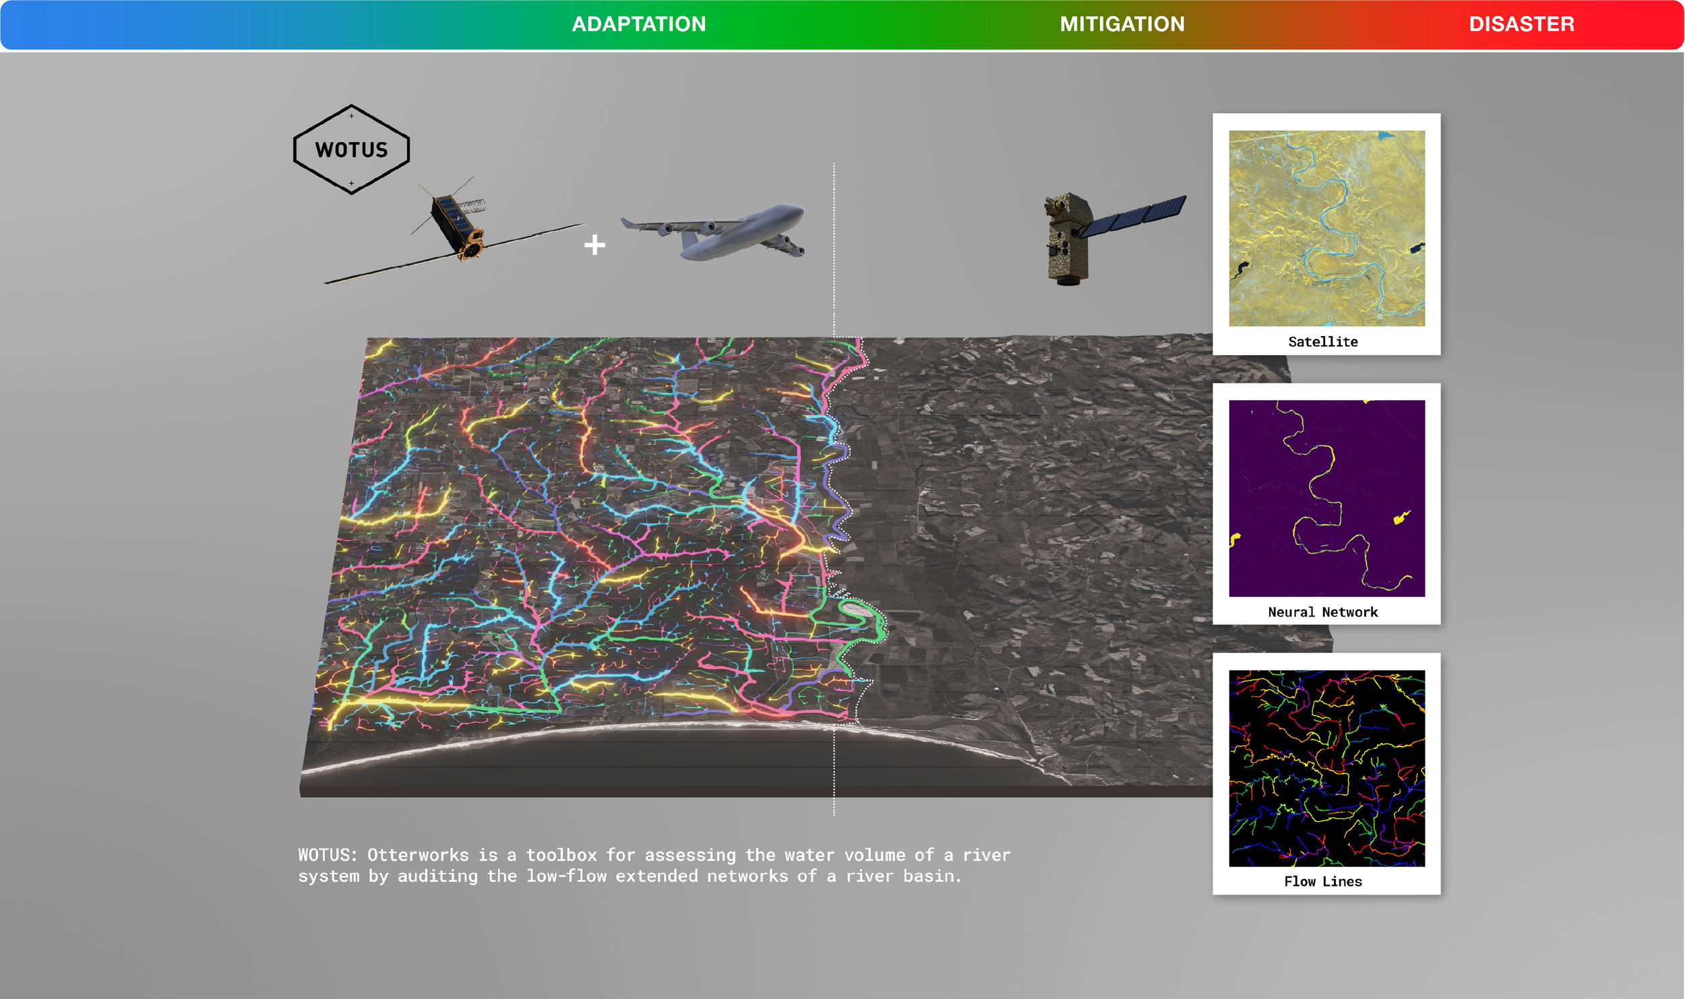
Task: Switch to the ADAPTATION tab
Action: click(638, 24)
